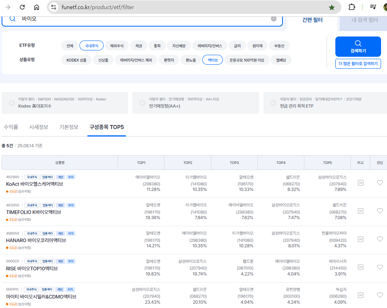Go to browser home page icon
Image resolution: width=387 pixels, height=308 pixels.
point(37,7)
